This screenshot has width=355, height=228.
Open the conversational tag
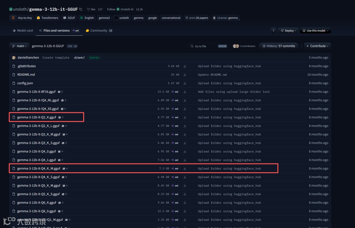point(171,18)
